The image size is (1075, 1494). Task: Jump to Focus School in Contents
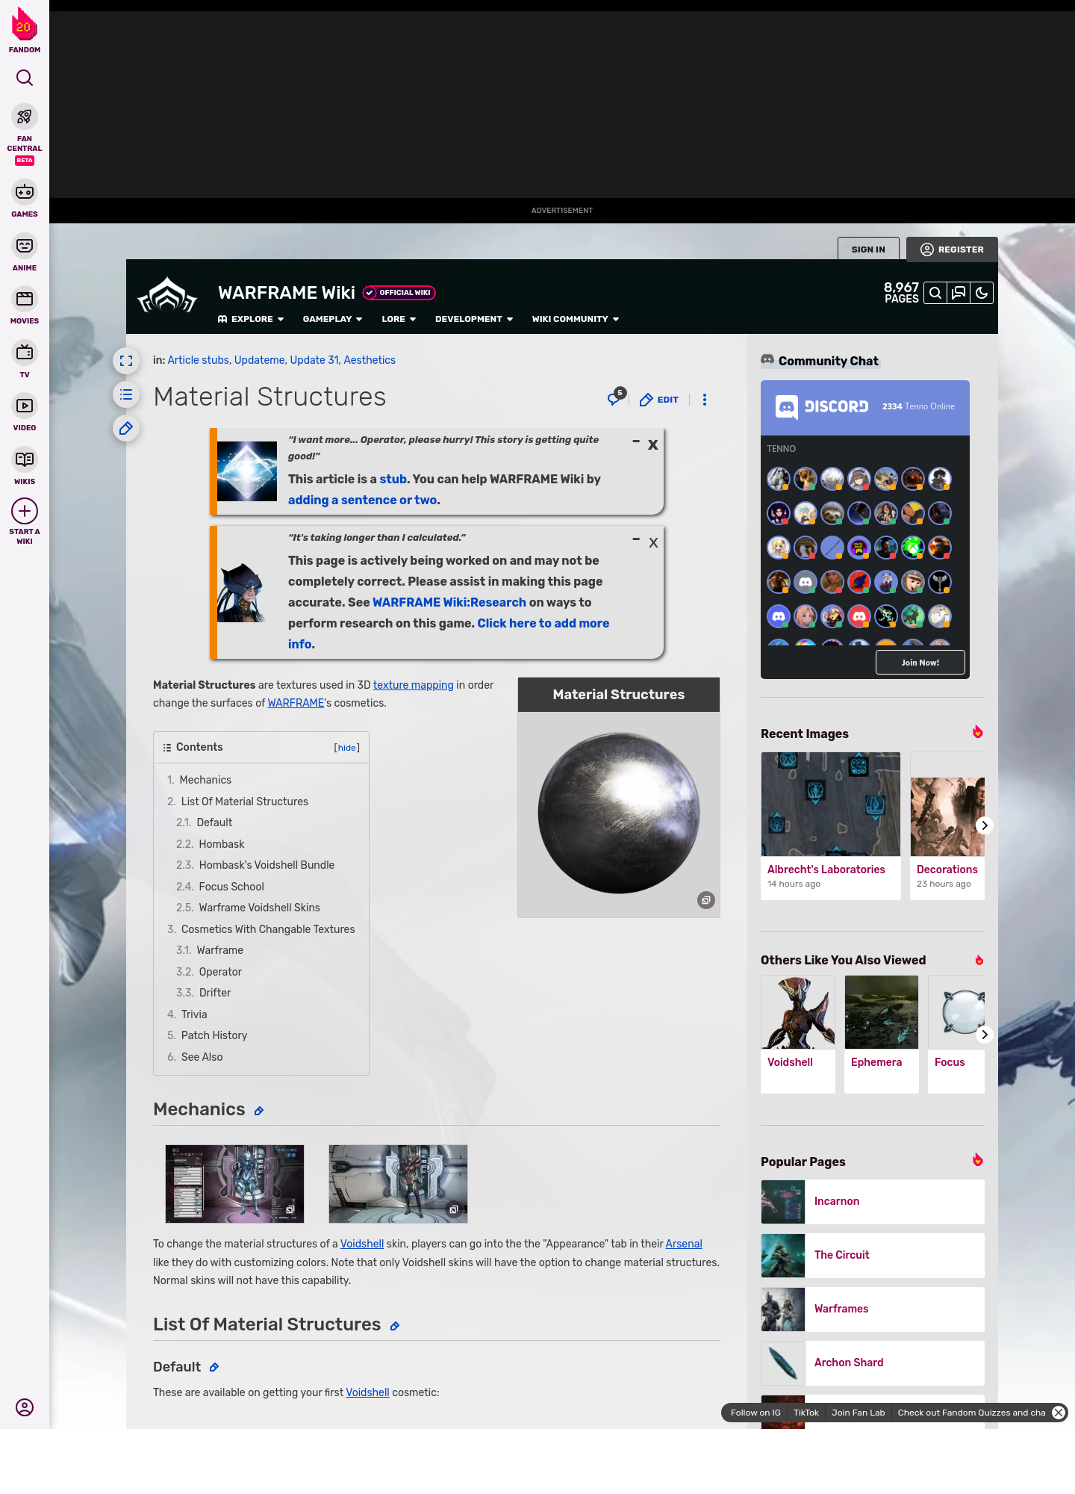(x=231, y=887)
